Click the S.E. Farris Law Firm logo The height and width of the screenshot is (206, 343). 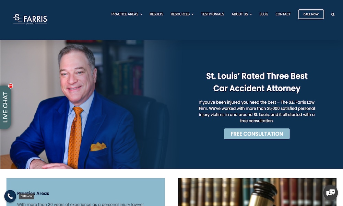click(x=30, y=19)
